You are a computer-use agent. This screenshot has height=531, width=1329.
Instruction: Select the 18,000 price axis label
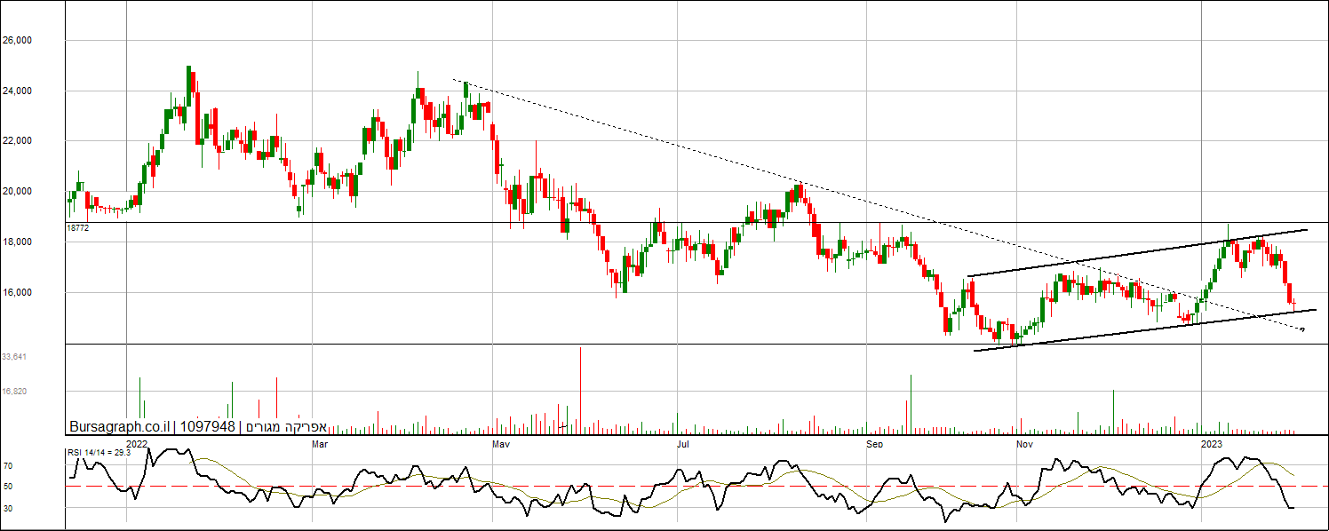(x=18, y=242)
